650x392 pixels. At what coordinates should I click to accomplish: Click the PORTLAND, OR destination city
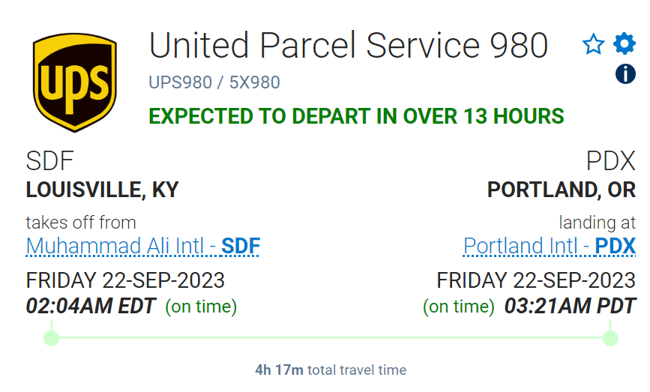pyautogui.click(x=561, y=190)
